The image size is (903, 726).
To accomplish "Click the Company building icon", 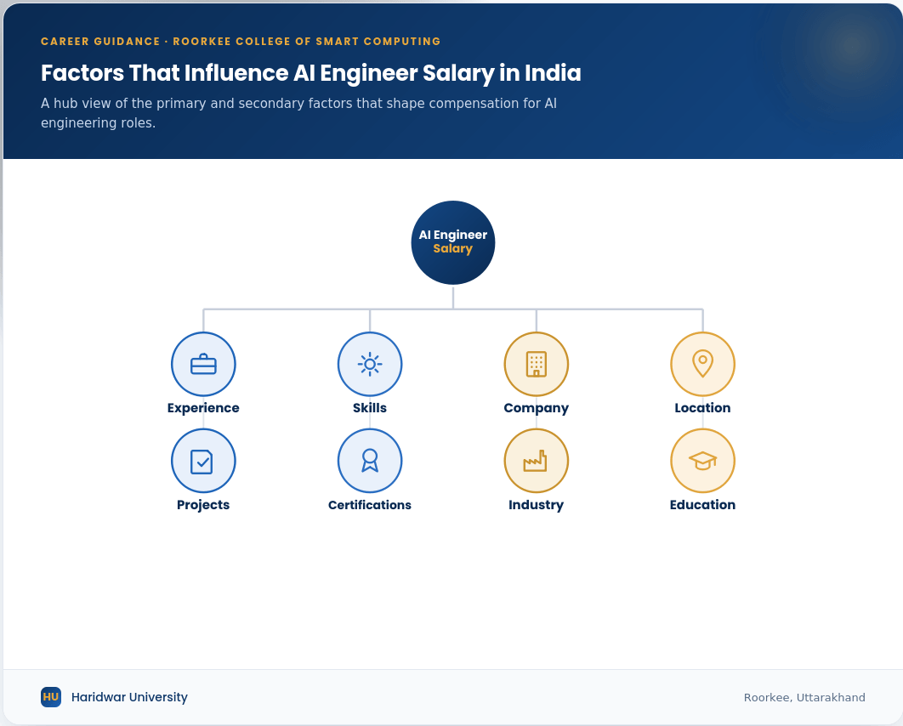I will click(x=537, y=364).
